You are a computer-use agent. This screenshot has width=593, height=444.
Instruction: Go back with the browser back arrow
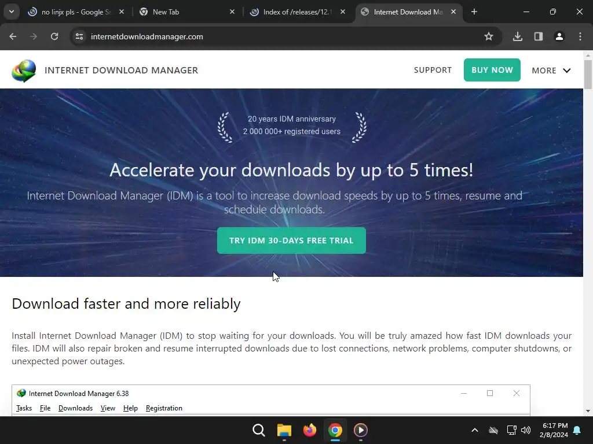13,36
